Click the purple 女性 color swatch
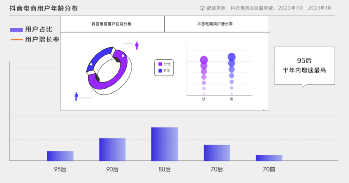The width and height of the screenshot is (349, 183). coord(160,64)
